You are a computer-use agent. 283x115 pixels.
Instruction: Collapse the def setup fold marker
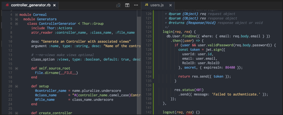(16, 86)
